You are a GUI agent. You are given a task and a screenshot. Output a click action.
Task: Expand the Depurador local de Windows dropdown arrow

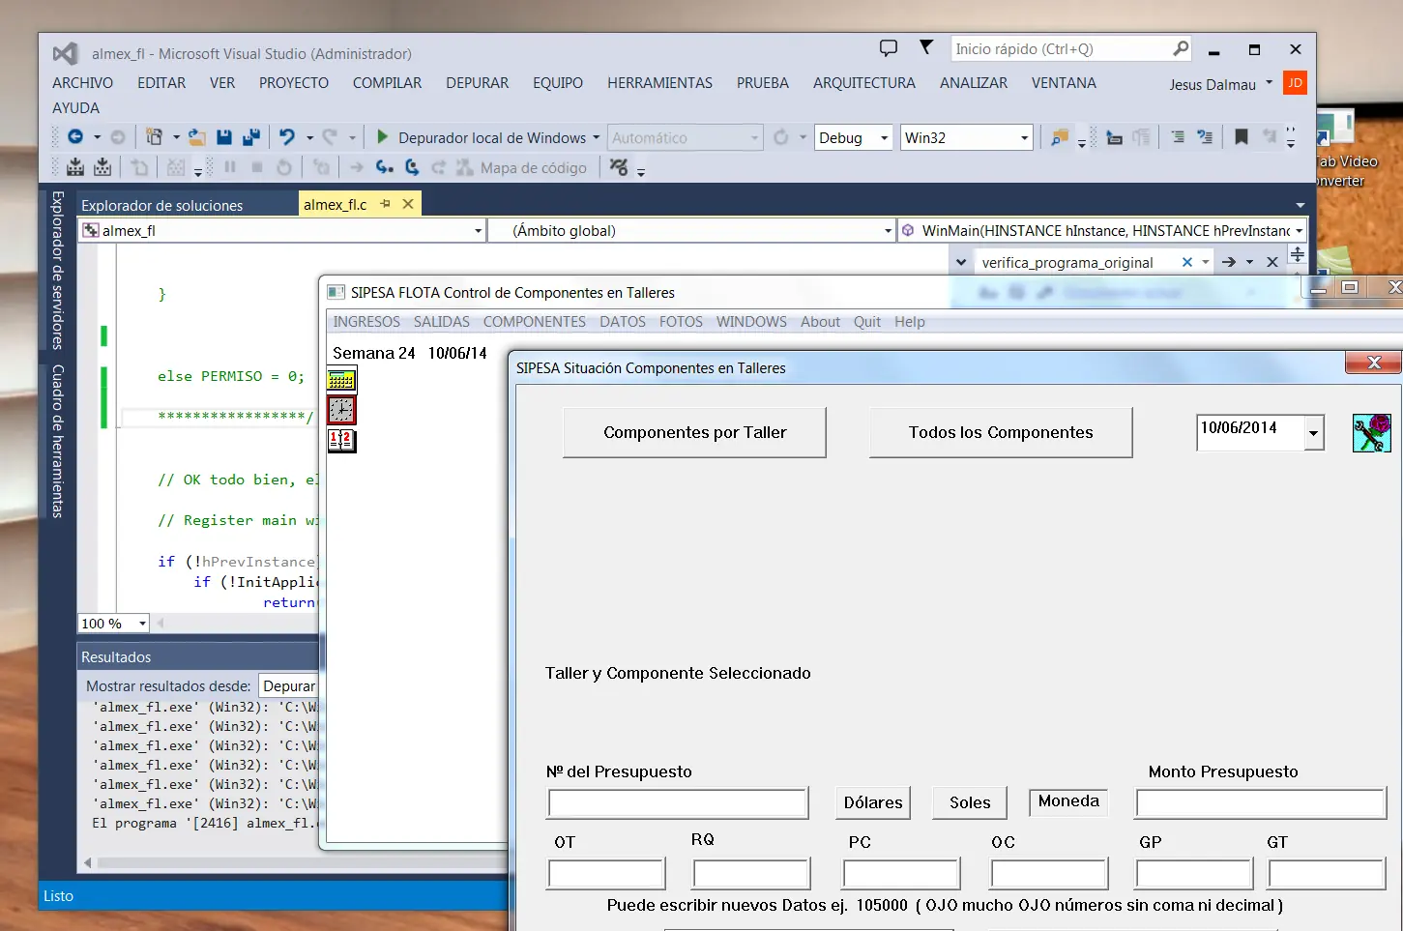pyautogui.click(x=597, y=137)
